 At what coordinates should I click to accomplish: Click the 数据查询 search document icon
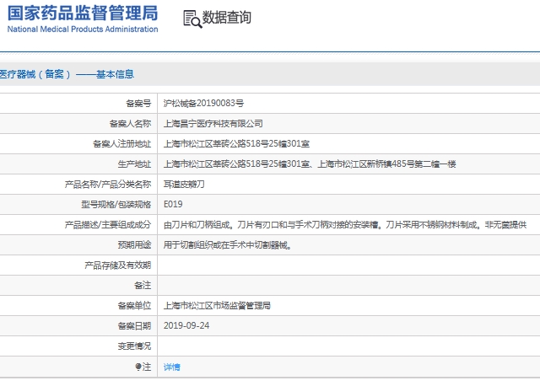tap(192, 19)
